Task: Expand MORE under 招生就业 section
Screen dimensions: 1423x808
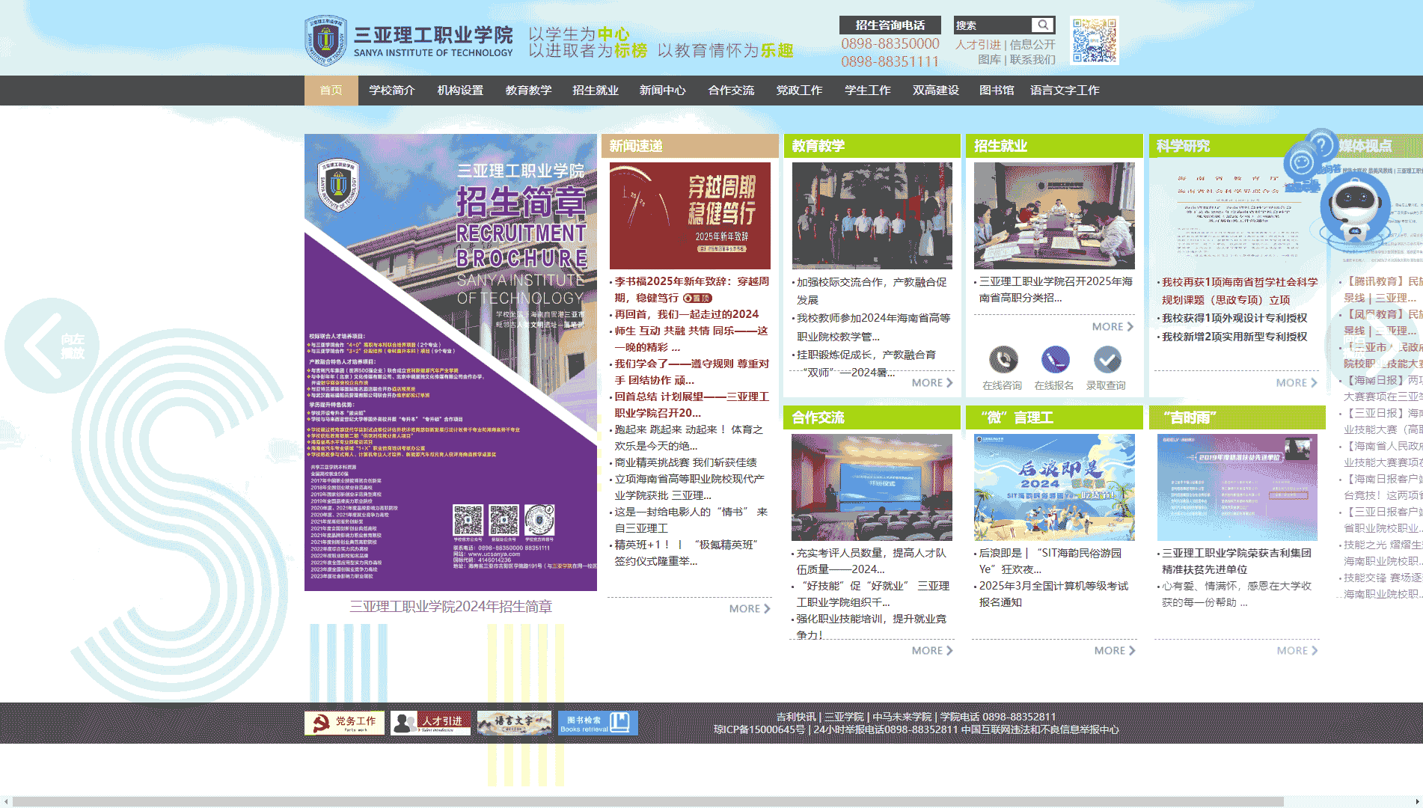Action: 1113,327
